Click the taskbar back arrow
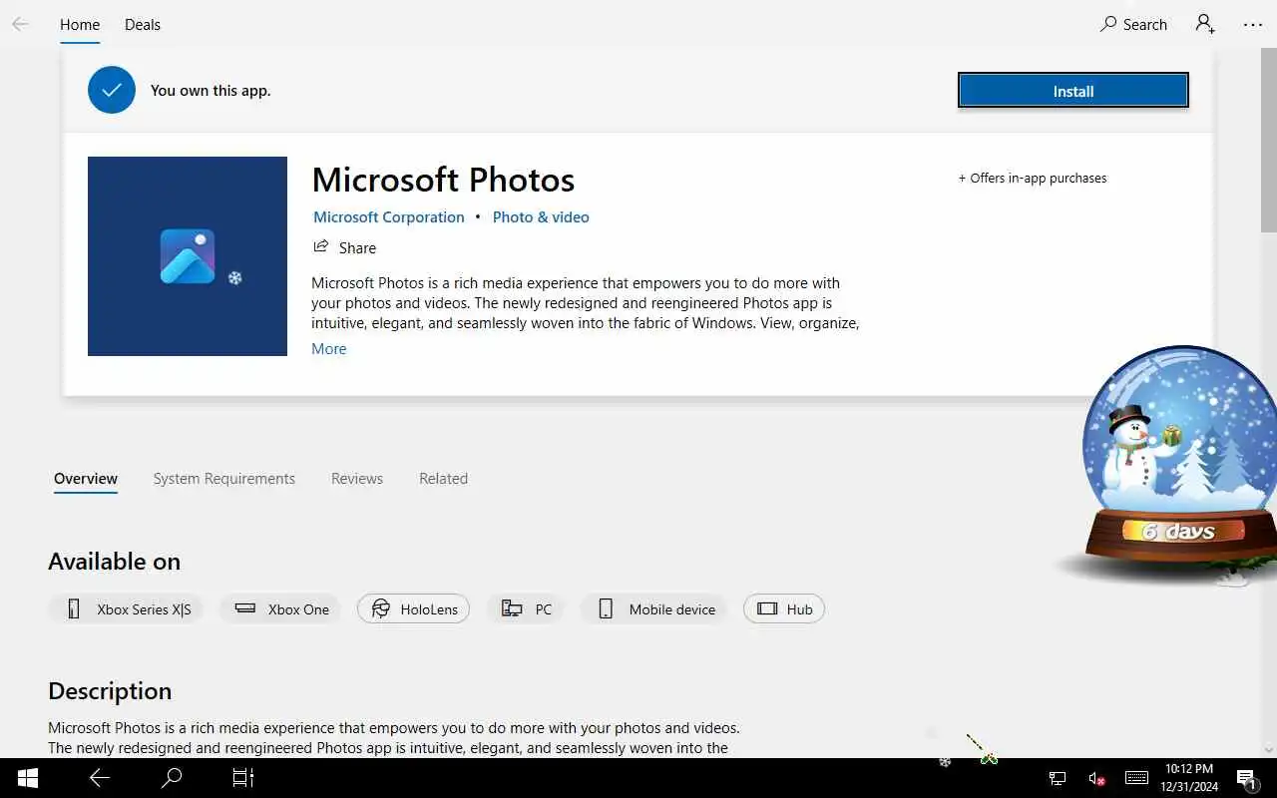The image size is (1277, 798). point(100,778)
